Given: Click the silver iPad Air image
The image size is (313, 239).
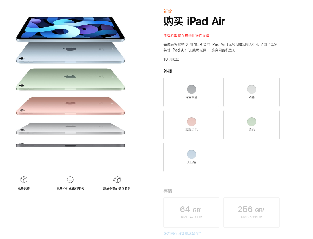Looking at the screenshot, I should [x=70, y=128].
